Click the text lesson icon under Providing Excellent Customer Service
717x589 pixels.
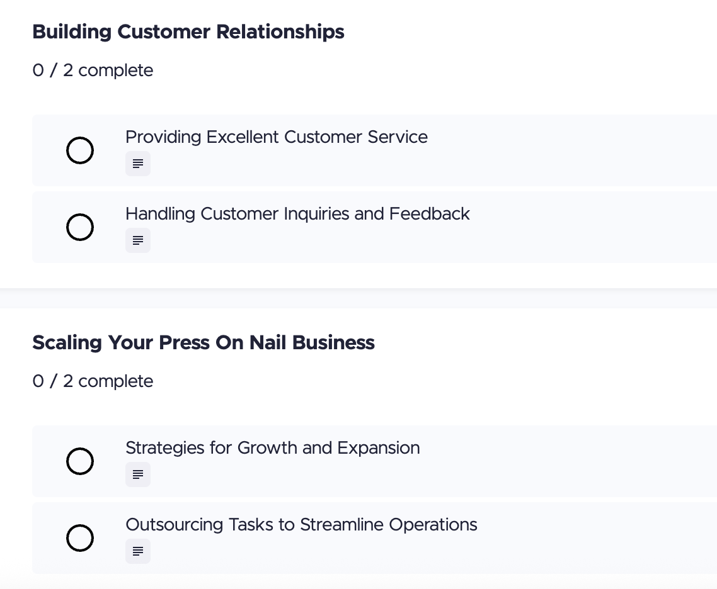[138, 164]
